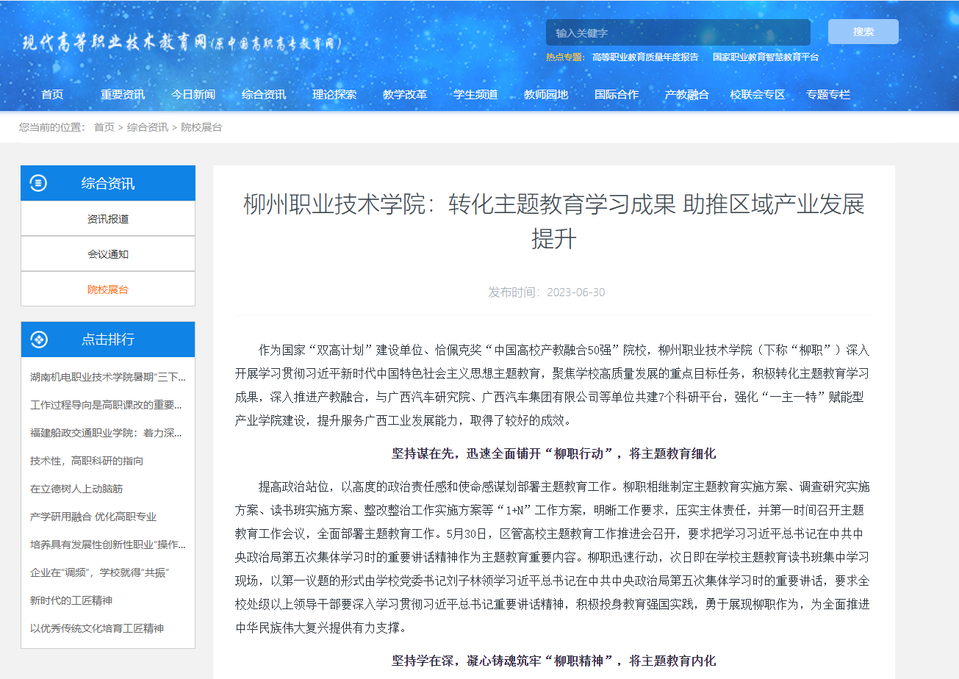Click the 综合资讯 sidebar header list icon

point(38,183)
